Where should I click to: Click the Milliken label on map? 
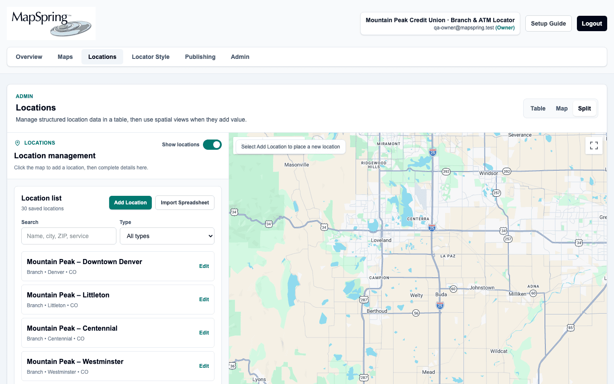[518, 294]
